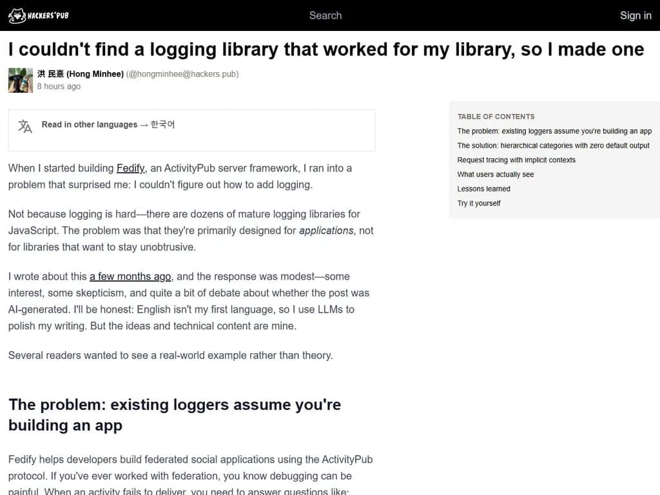
Task: Sign in to Hackers' Pub
Action: coord(636,15)
